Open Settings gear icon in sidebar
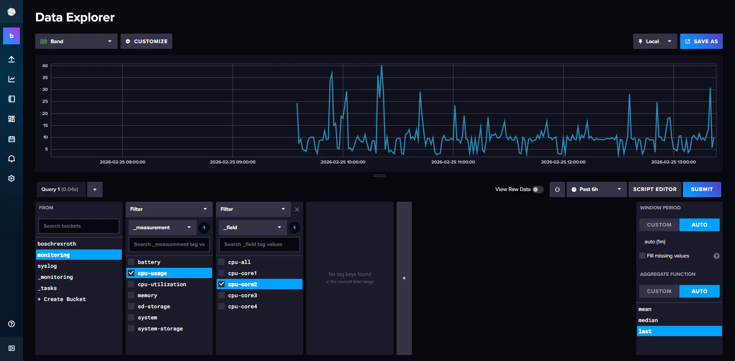Viewport: 735px width, 361px height. tap(11, 178)
